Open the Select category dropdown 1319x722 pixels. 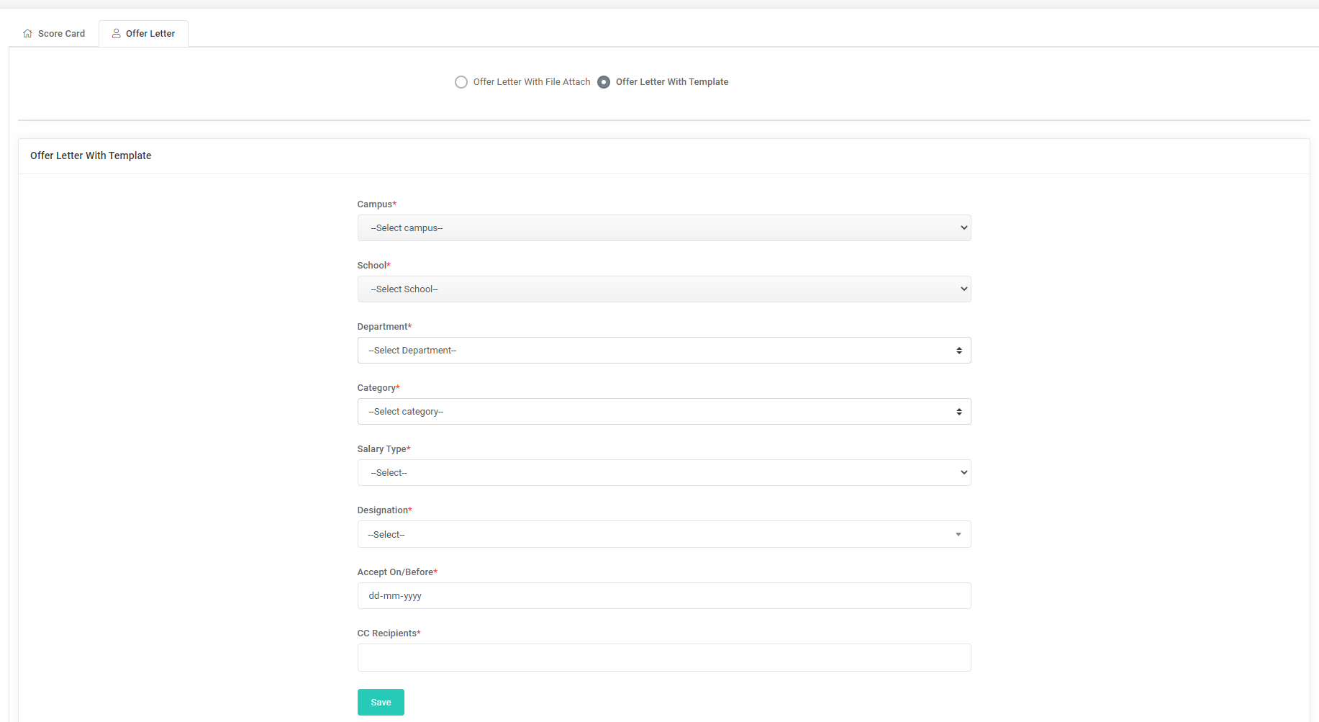tap(662, 412)
